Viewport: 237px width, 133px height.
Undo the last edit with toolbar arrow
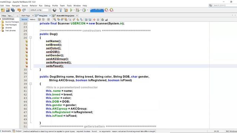pos(19,10)
